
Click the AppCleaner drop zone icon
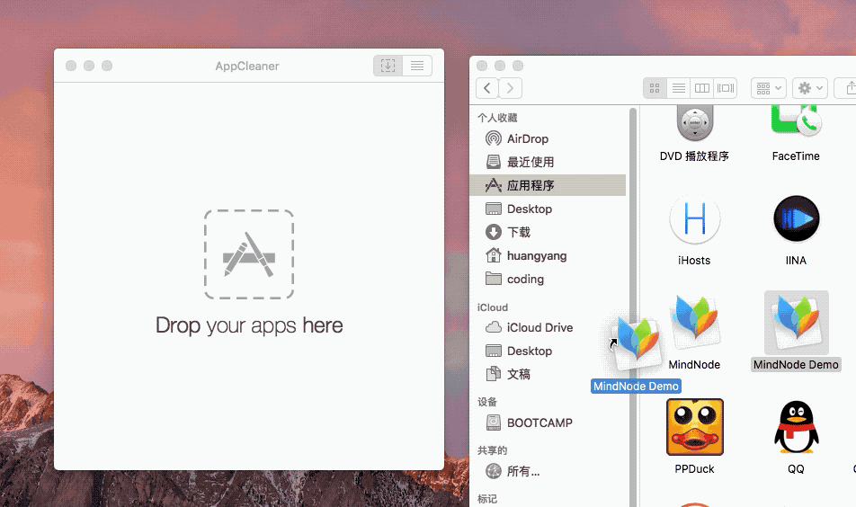(x=249, y=254)
